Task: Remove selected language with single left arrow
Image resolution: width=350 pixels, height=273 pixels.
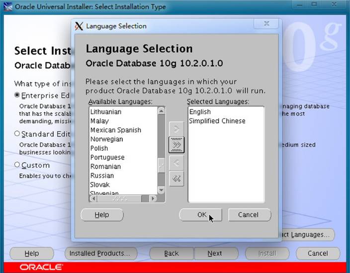Action: (x=176, y=163)
